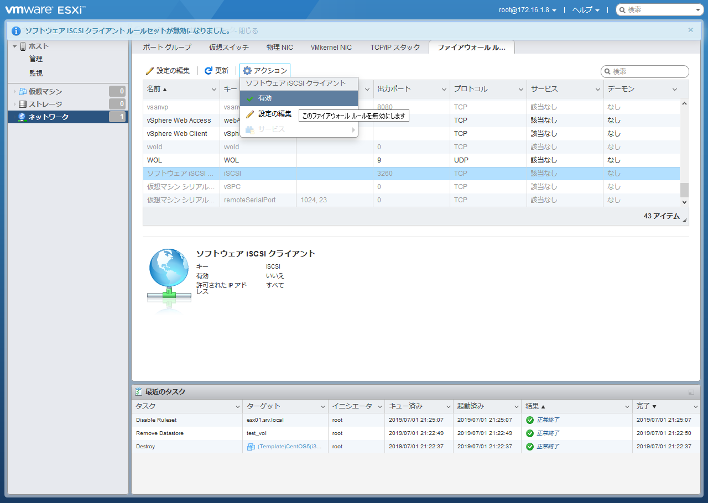708x503 pixels.
Task: Click the 設定の編集 toolbar button
Action: 168,71
